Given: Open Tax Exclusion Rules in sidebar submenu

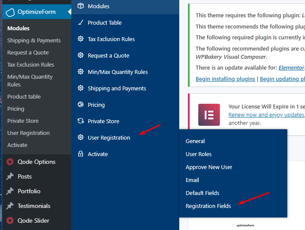Looking at the screenshot, I should tap(31, 64).
